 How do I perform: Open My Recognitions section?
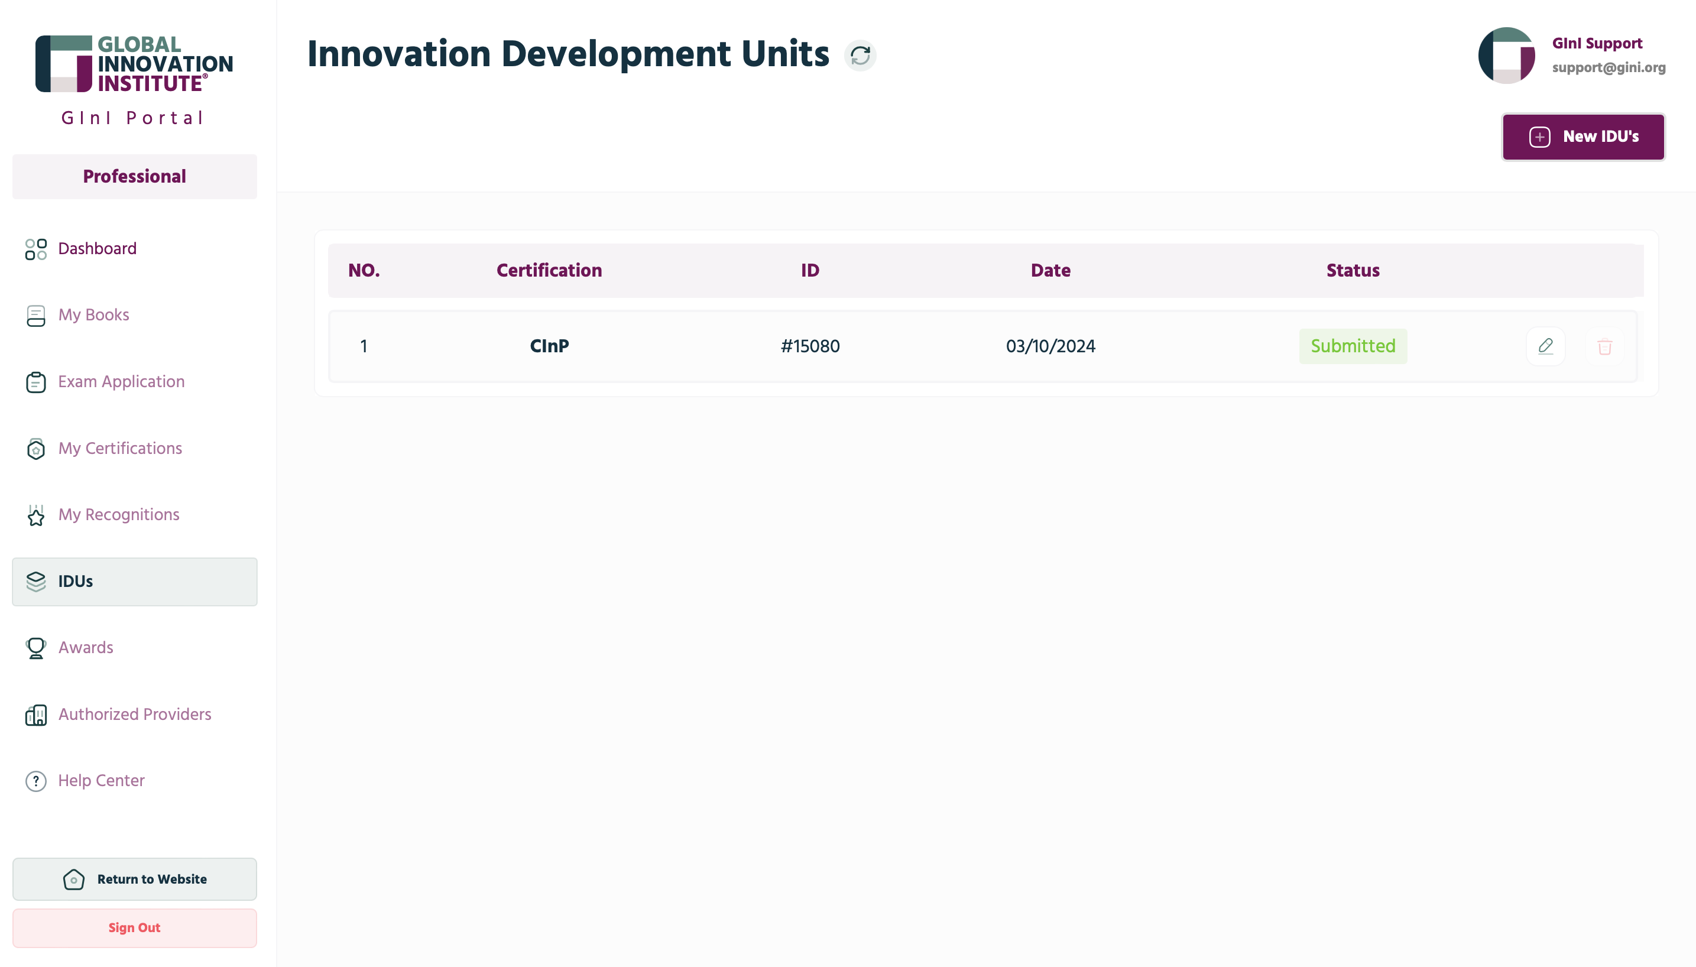point(135,515)
